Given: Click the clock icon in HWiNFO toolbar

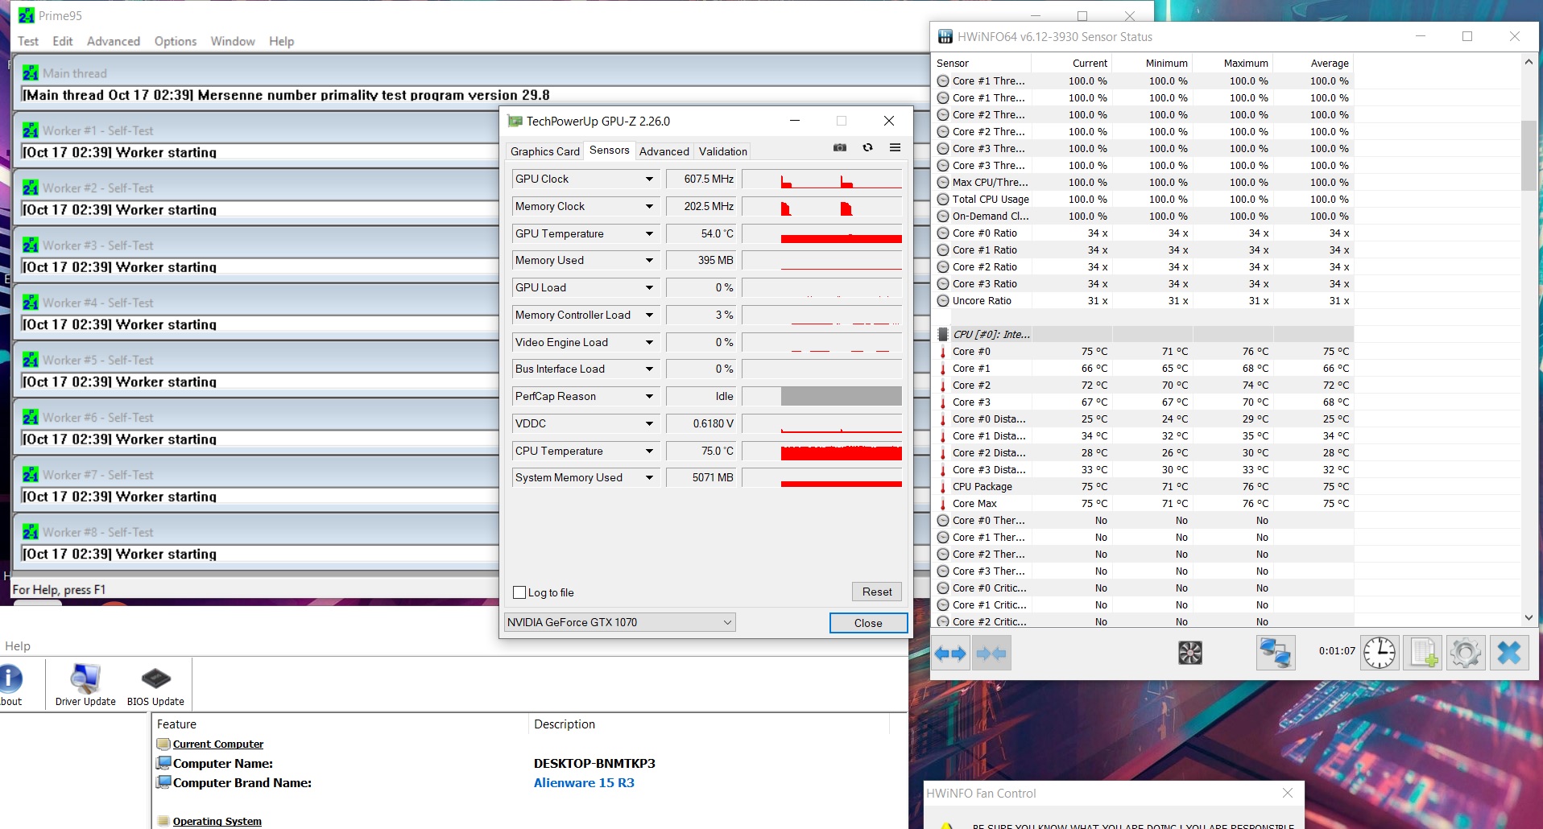Looking at the screenshot, I should coord(1380,653).
